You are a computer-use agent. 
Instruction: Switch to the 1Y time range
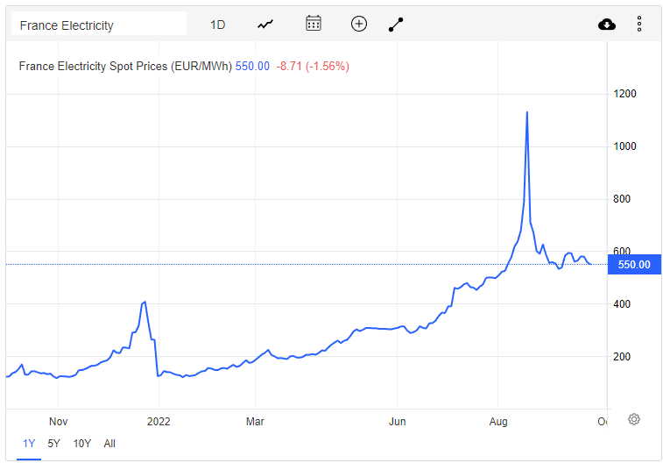[29, 444]
